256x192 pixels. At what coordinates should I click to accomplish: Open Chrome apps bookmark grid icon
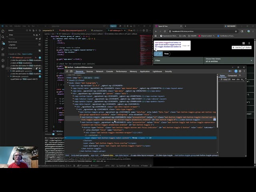[x=156, y=36]
